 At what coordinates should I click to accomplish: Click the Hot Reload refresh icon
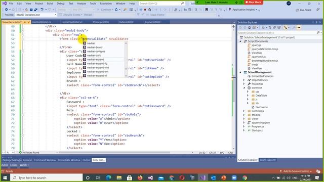click(116, 10)
